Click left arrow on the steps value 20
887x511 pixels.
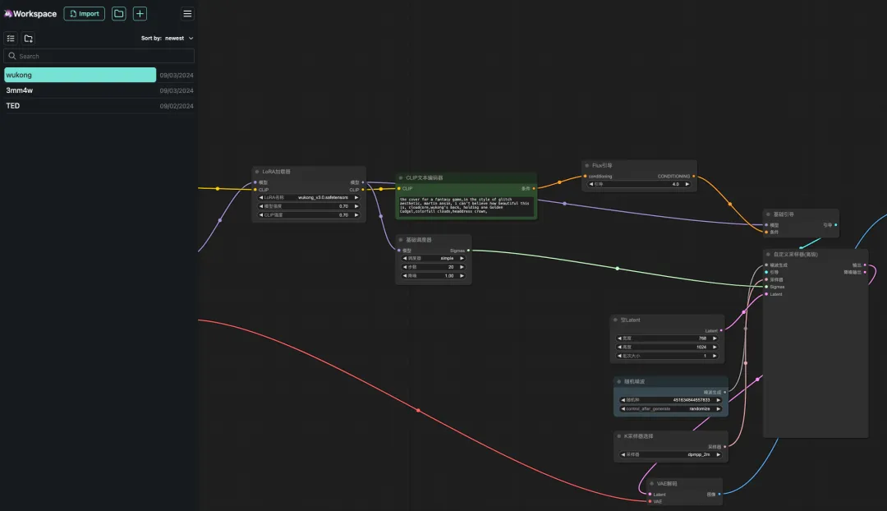(x=405, y=267)
